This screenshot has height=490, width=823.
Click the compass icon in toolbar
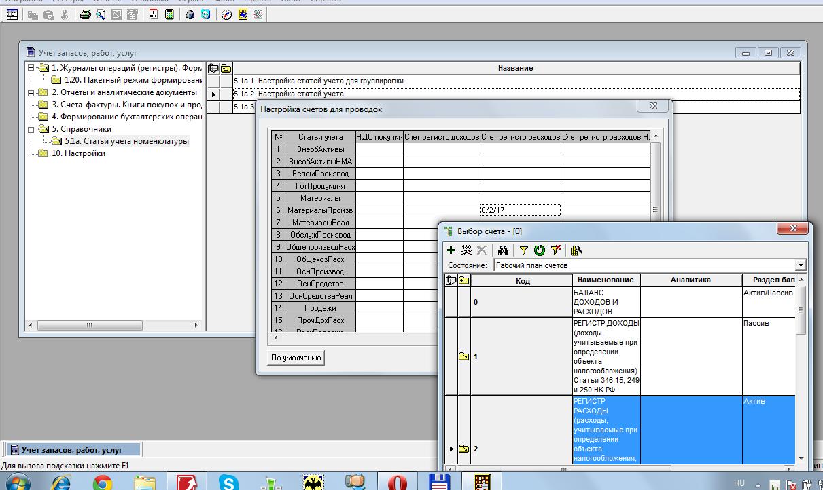(x=227, y=14)
